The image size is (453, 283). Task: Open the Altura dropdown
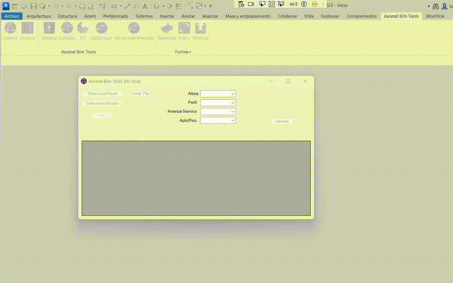[218, 94]
